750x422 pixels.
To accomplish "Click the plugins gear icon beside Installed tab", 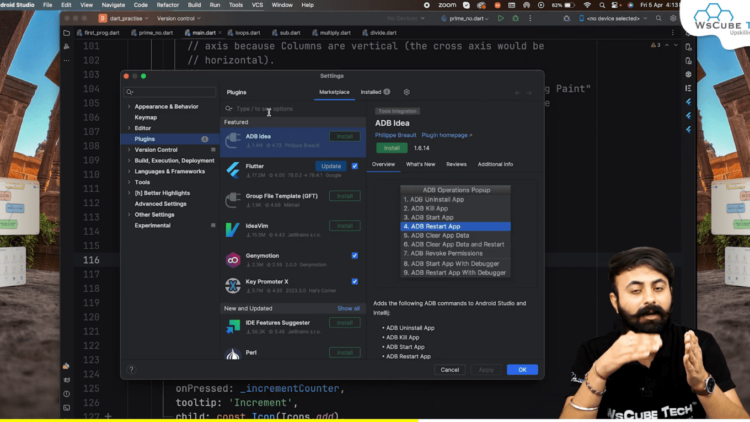I will click(406, 92).
